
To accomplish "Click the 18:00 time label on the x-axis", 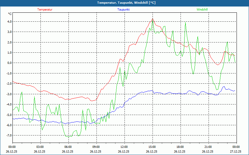I will [180, 147].
